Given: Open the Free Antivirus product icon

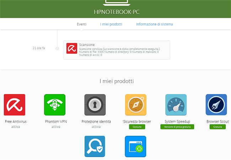Looking at the screenshot, I should pos(15,105).
